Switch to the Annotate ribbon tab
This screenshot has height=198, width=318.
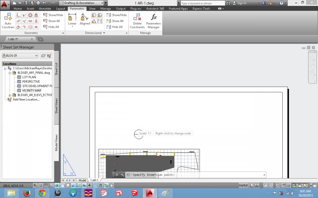(x=45, y=8)
